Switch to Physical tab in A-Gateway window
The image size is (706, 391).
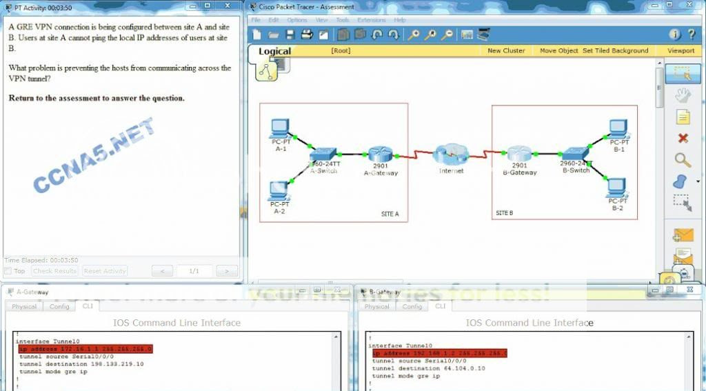[24, 306]
